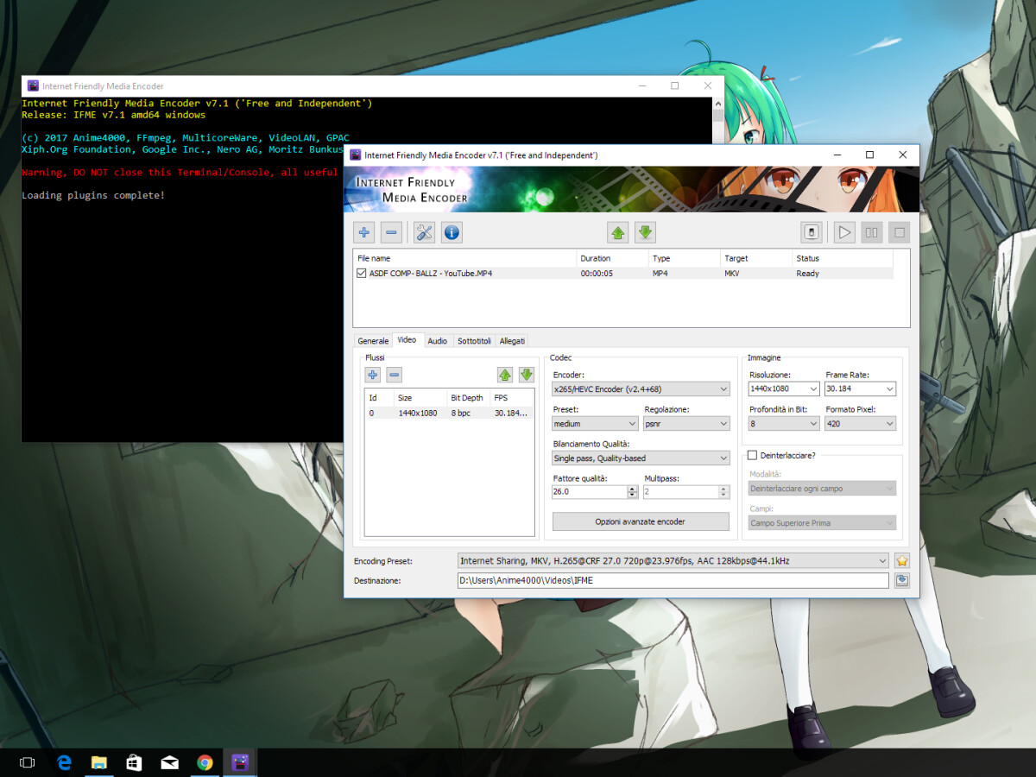Switch to the Allegati tab
This screenshot has height=777, width=1036.
click(x=512, y=341)
